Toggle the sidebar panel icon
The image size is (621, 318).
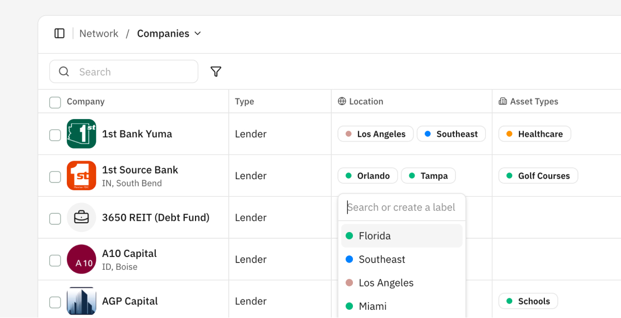tap(60, 34)
